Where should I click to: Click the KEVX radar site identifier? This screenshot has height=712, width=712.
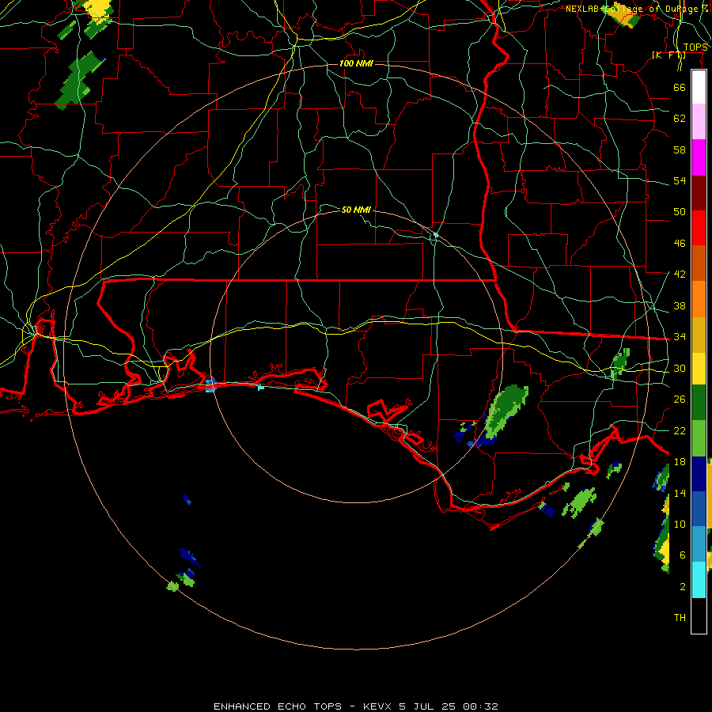point(379,706)
